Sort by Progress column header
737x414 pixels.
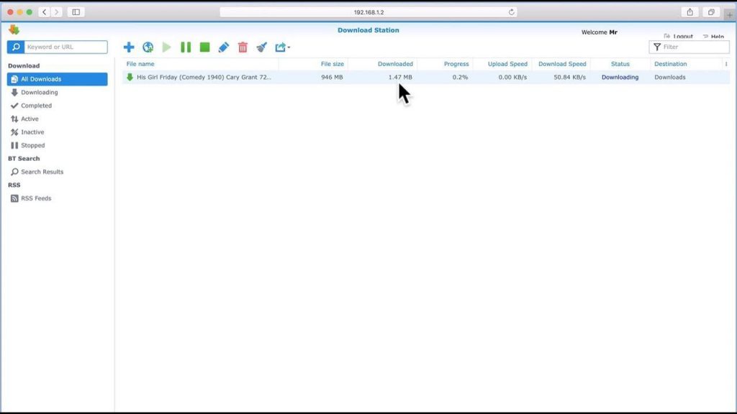pos(456,64)
